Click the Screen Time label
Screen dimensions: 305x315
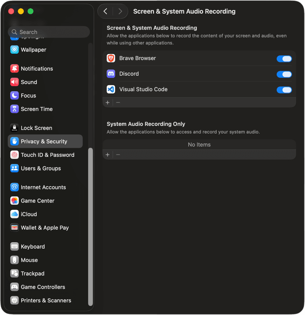click(37, 109)
